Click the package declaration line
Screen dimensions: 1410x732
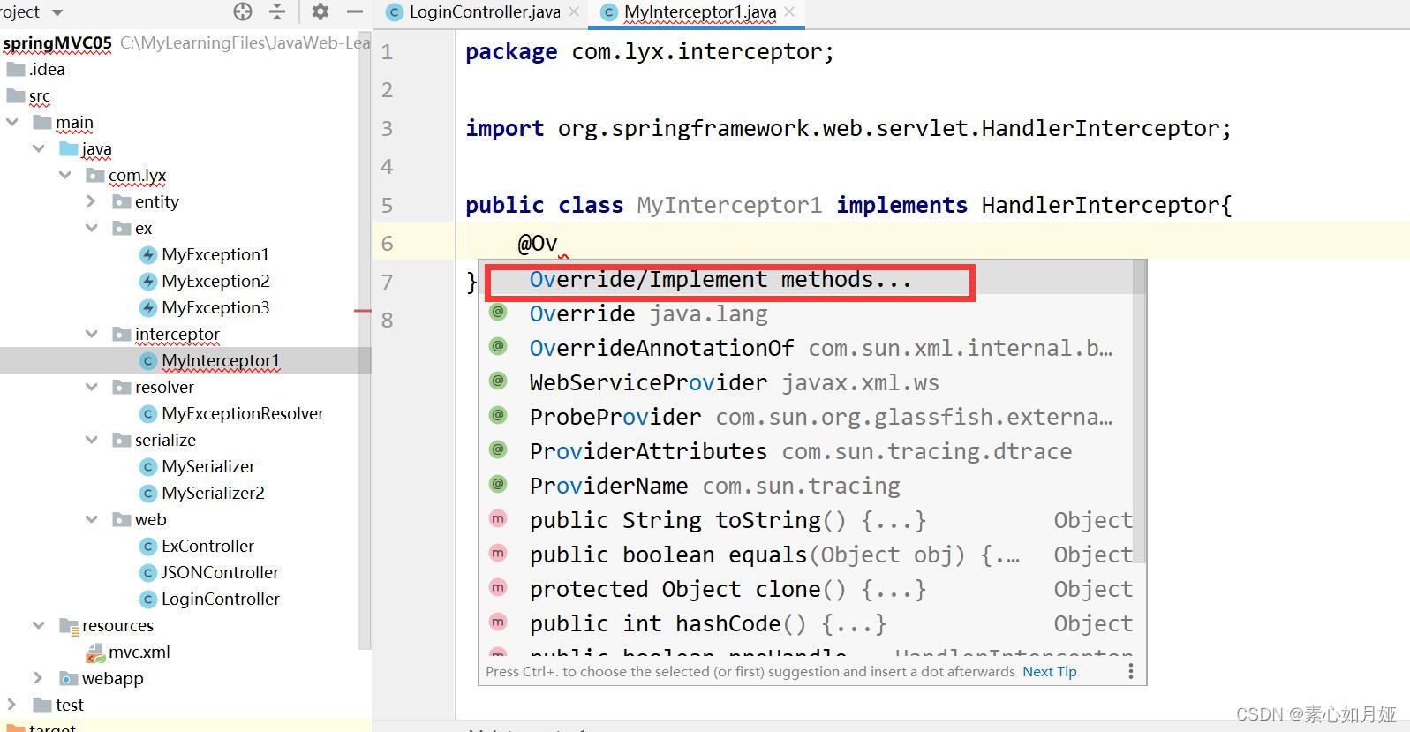pos(650,51)
